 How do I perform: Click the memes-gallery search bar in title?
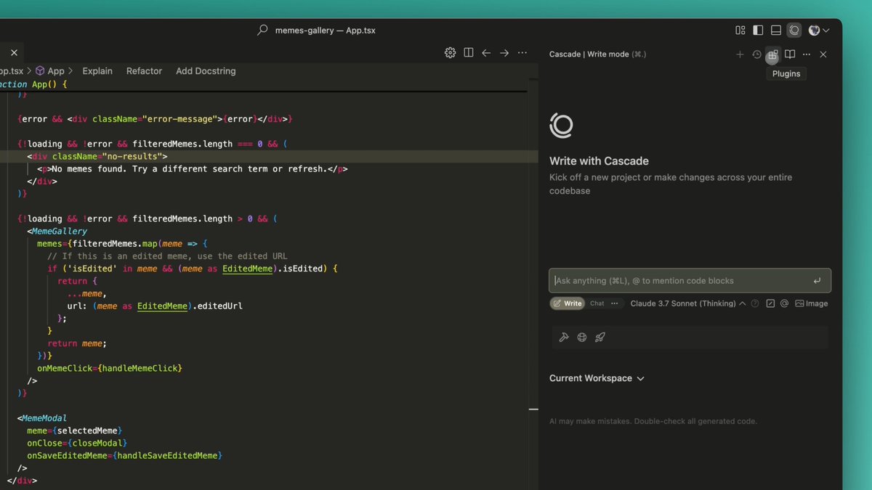pos(317,30)
